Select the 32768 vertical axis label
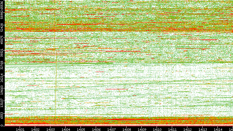 pyautogui.click(x=2, y=64)
